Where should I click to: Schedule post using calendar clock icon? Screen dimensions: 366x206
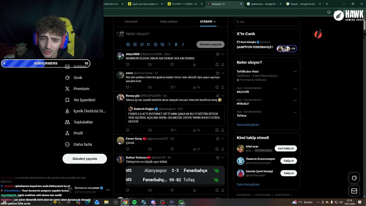pos(162,44)
